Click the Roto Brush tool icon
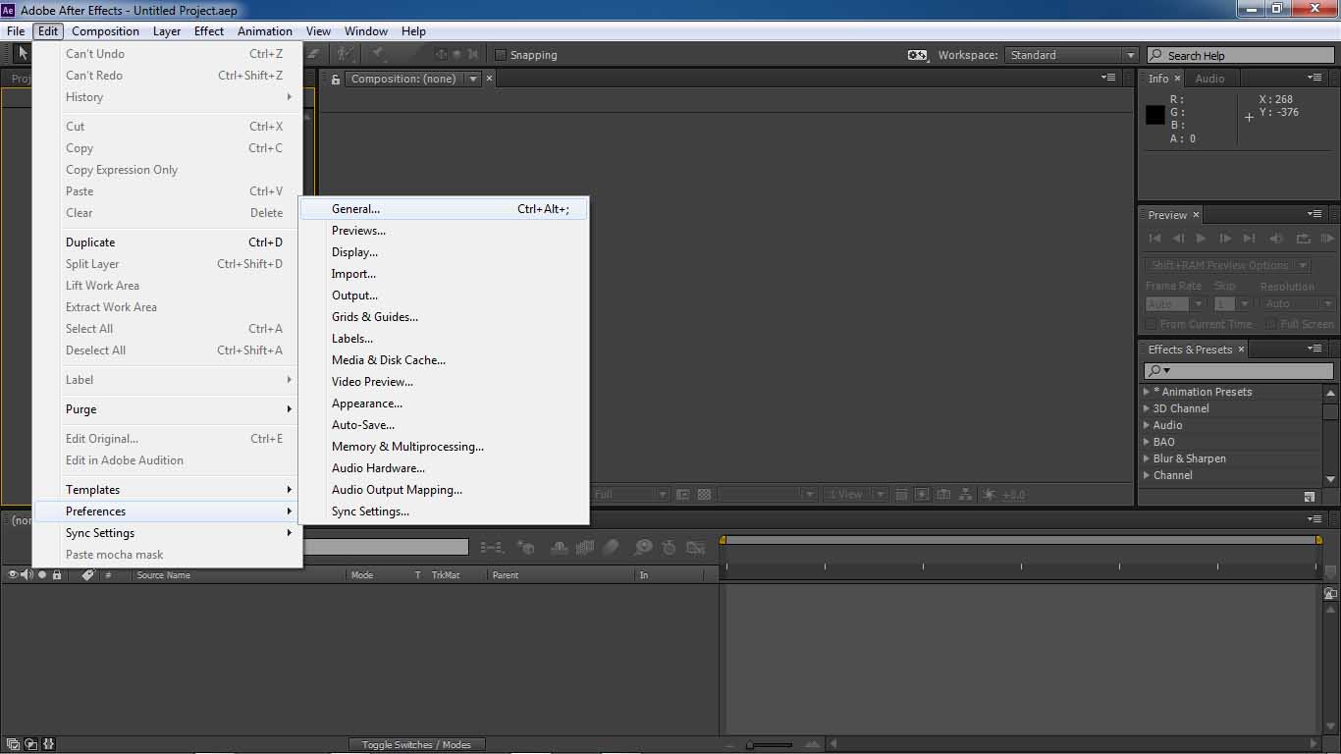 pyautogui.click(x=347, y=54)
